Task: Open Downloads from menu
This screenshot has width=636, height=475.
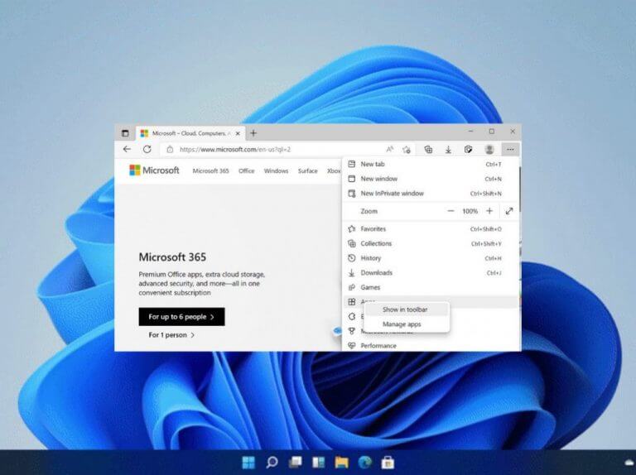Action: (x=431, y=273)
